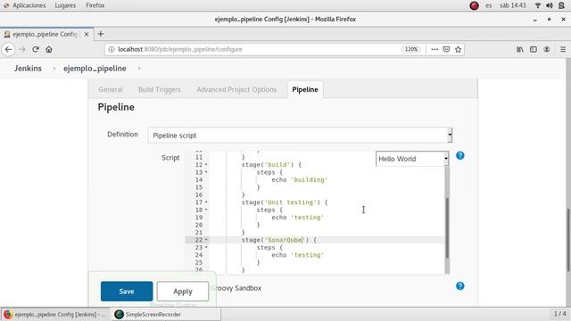Switch to the General tab
571x321 pixels.
click(x=111, y=89)
